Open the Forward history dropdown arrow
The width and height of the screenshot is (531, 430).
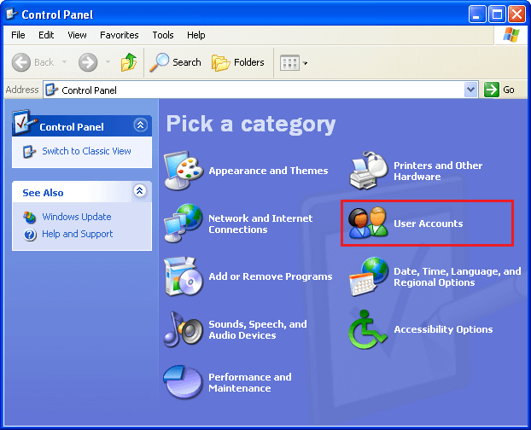pyautogui.click(x=108, y=62)
